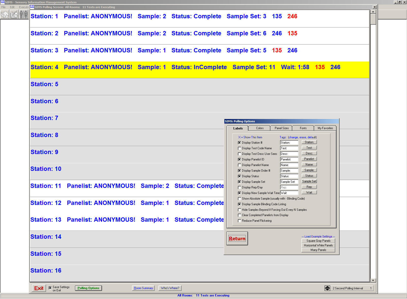Click the hand-with-papers toolbar icon
This screenshot has width=407, height=299.
(x=5, y=14)
